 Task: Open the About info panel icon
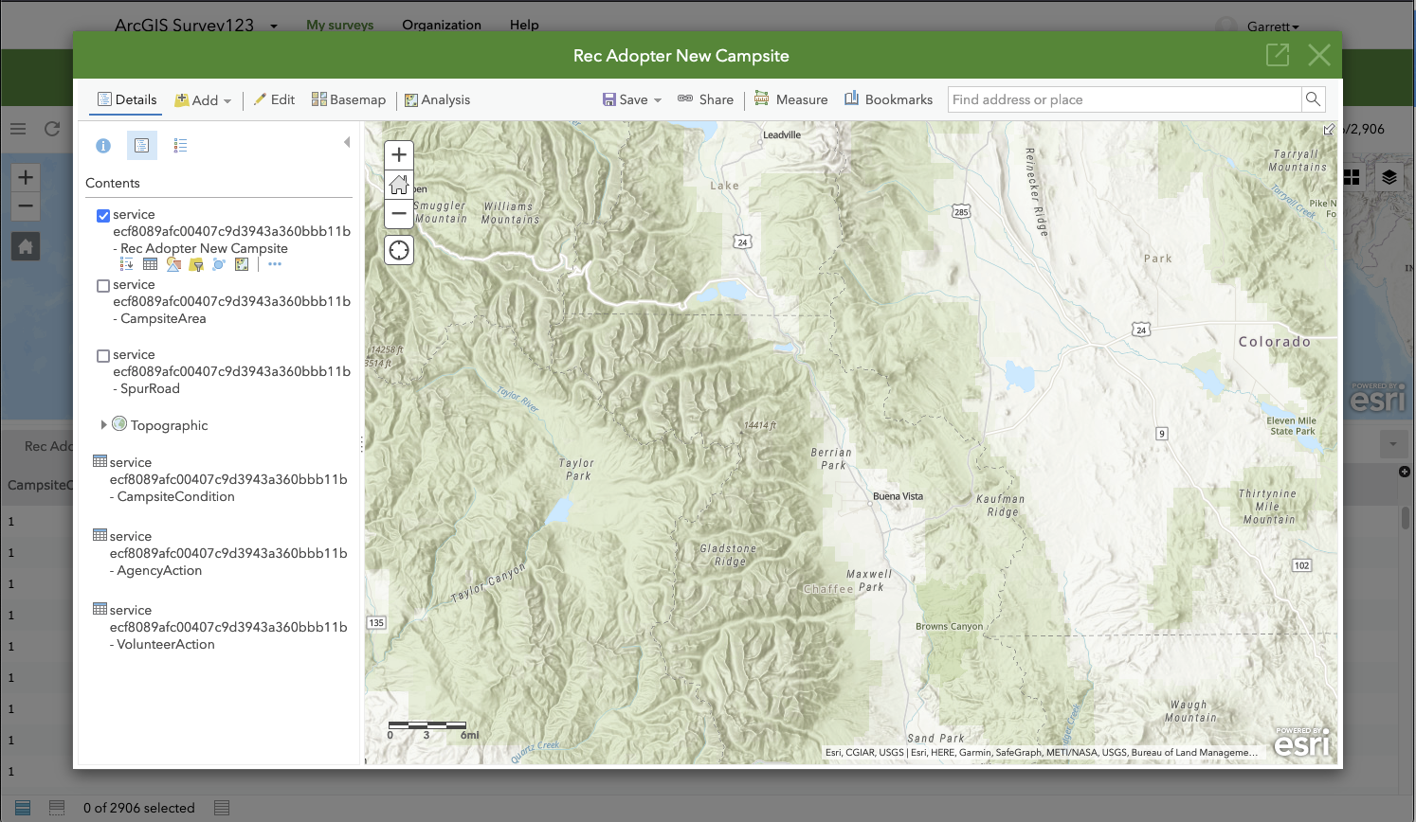tap(103, 146)
